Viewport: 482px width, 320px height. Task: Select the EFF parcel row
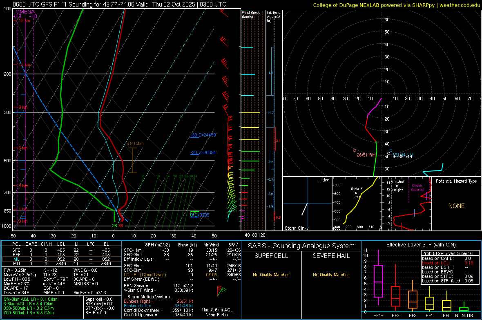61,255
